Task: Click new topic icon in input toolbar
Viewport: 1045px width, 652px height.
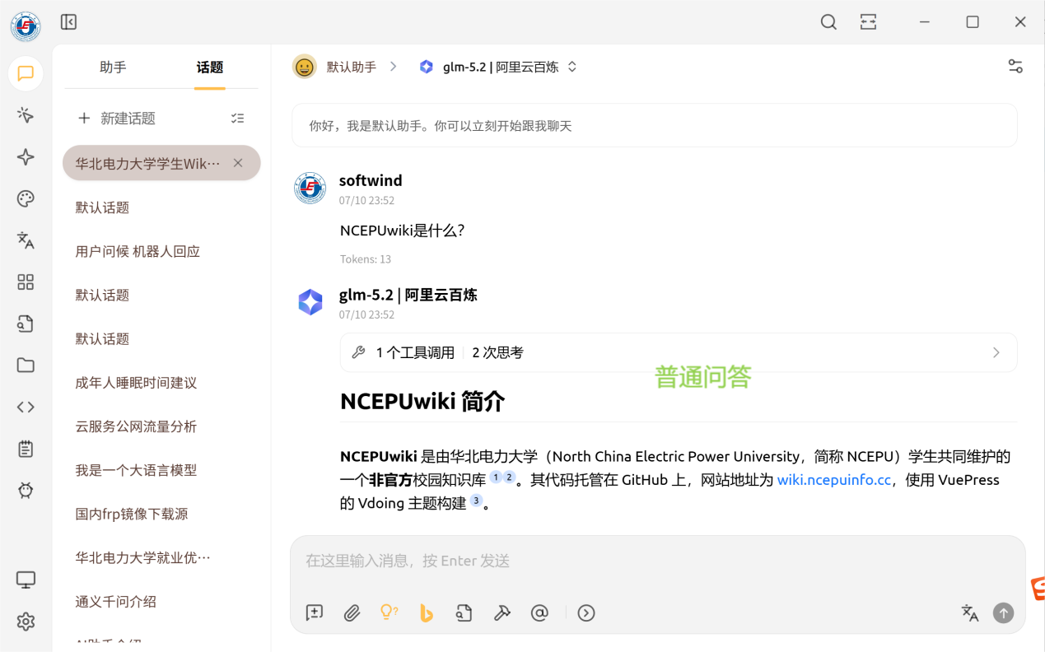Action: coord(315,612)
